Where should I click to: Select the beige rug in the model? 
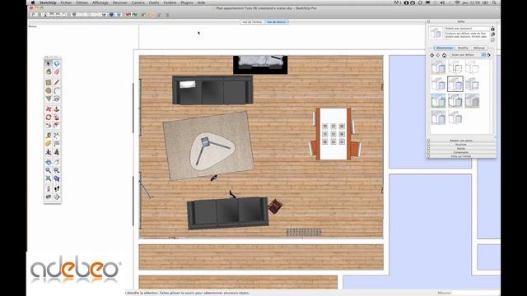208,146
